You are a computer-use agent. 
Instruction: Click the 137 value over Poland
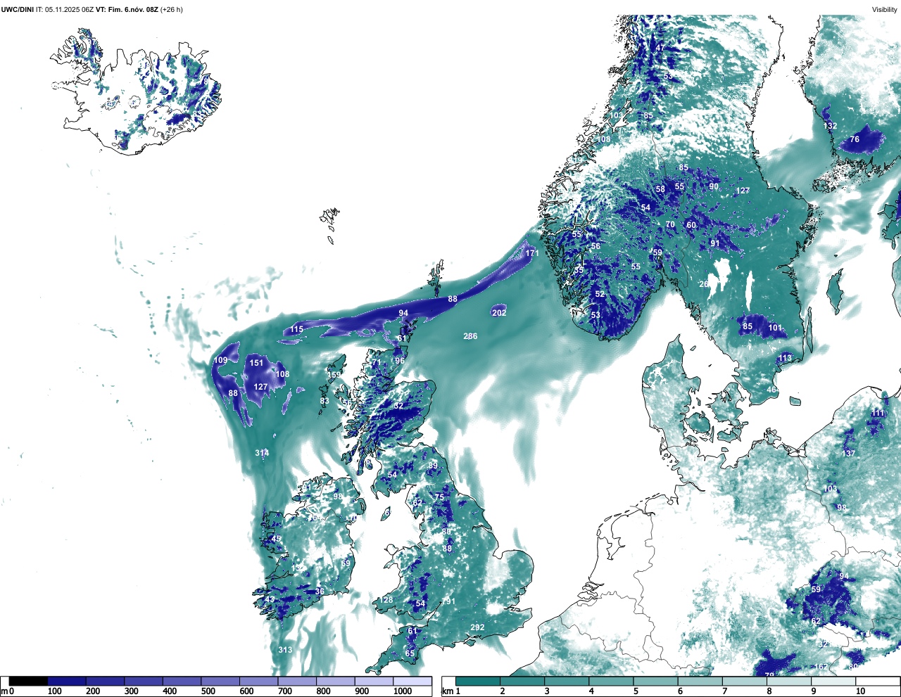point(849,454)
